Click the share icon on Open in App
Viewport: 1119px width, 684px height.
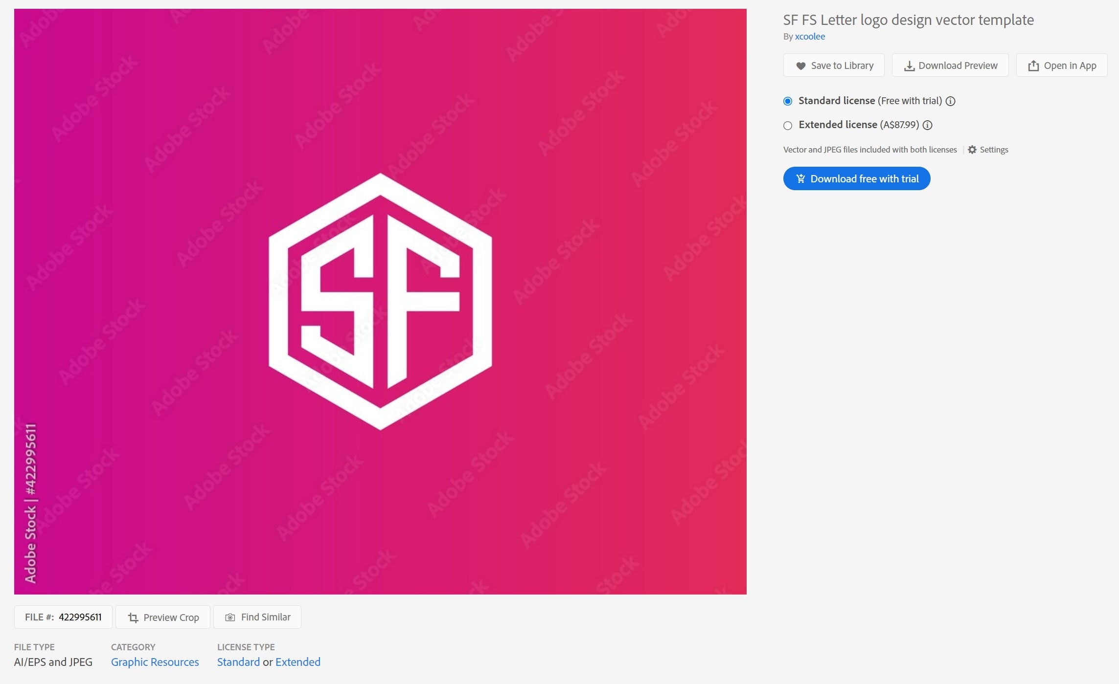pyautogui.click(x=1033, y=66)
